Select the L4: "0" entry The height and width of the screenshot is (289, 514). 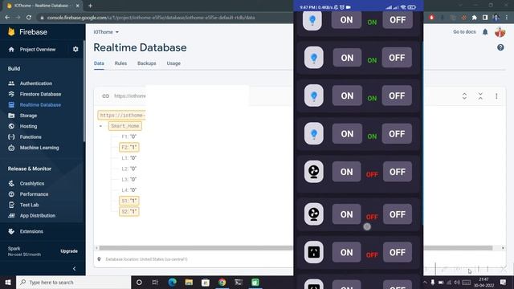128,190
